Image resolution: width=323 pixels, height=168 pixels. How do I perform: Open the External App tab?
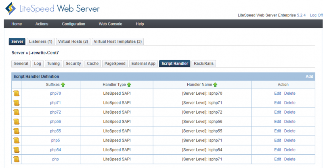(143, 64)
